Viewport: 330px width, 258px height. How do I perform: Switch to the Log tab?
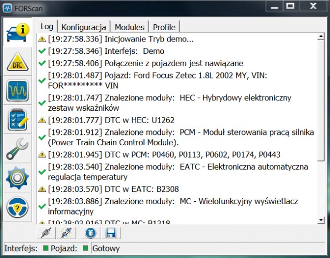point(47,27)
